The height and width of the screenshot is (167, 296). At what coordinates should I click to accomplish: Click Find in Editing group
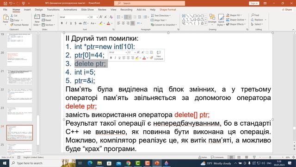255,15
